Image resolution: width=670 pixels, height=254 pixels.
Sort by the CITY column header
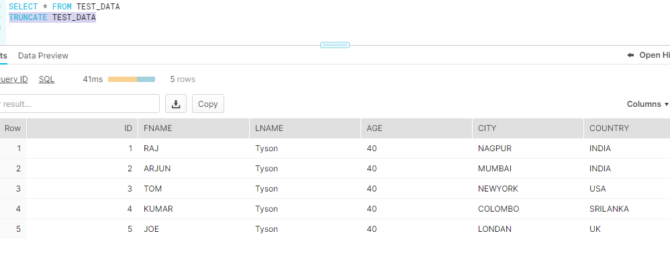click(x=528, y=128)
